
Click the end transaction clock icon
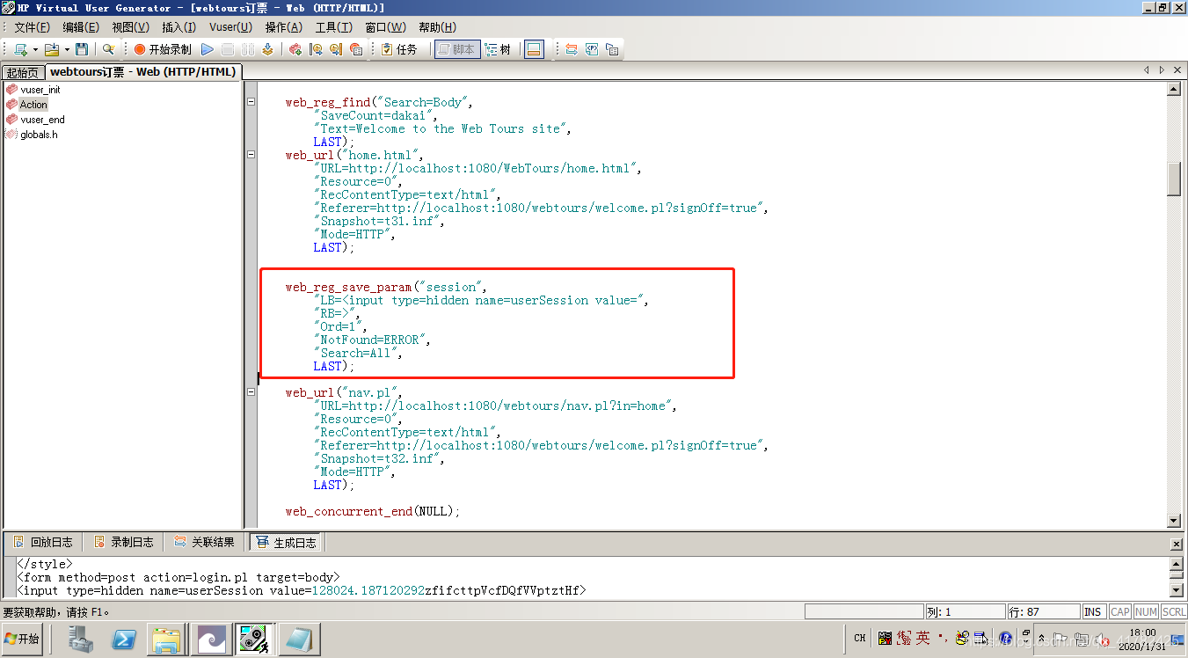coord(336,49)
